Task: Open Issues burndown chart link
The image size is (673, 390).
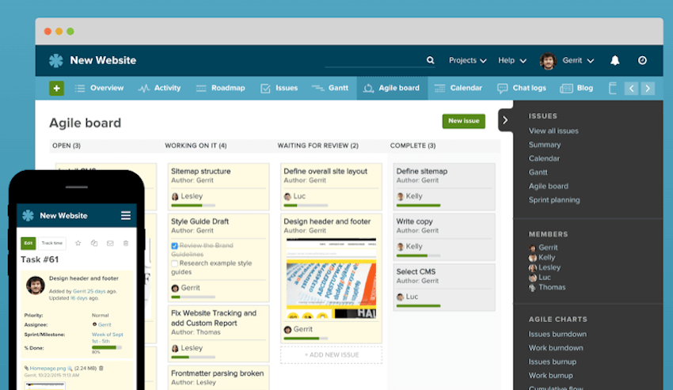Action: [x=557, y=334]
